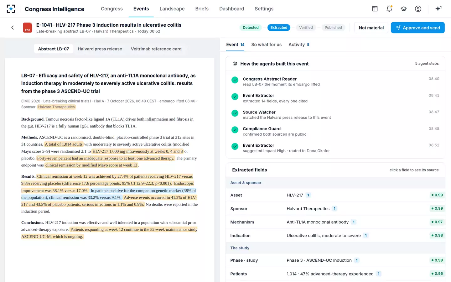Click the red PDF file icon

pyautogui.click(x=28, y=28)
